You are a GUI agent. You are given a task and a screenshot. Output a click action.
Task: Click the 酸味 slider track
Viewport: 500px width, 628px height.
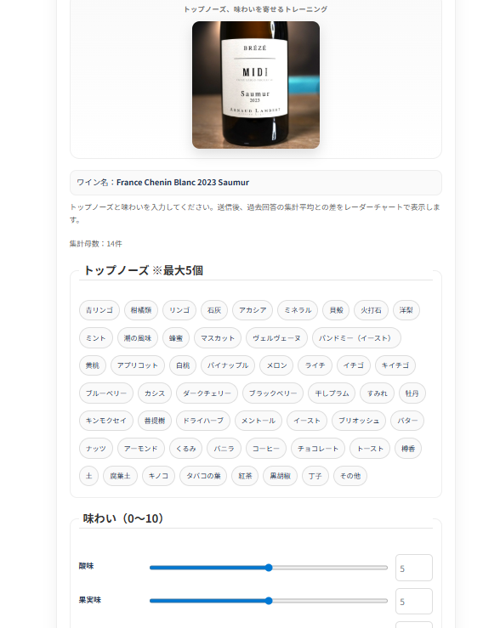point(269,568)
